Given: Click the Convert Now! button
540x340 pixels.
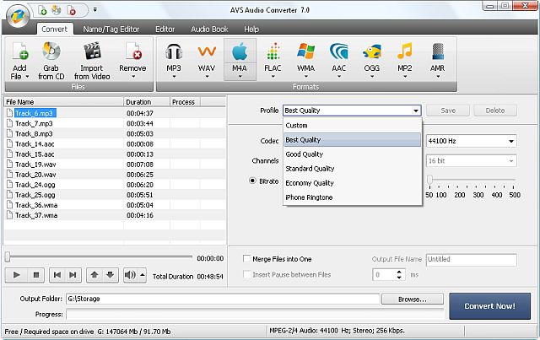Looking at the screenshot, I should point(489,306).
